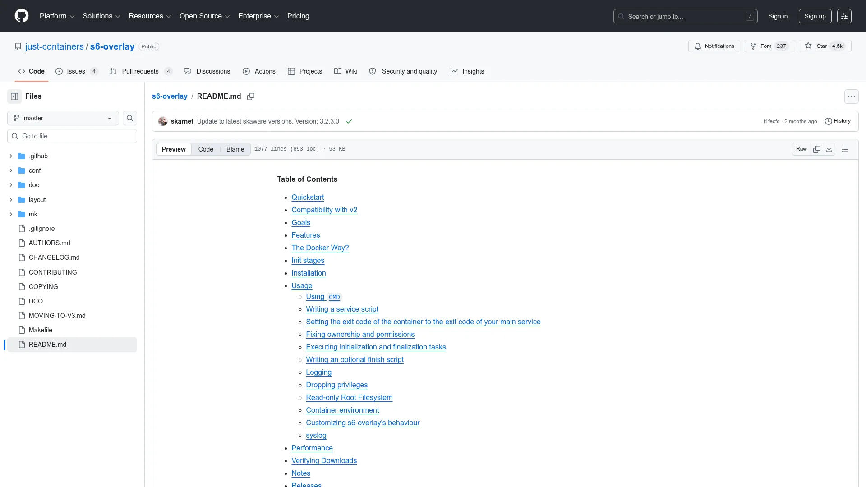Open the Insights tab

467,71
